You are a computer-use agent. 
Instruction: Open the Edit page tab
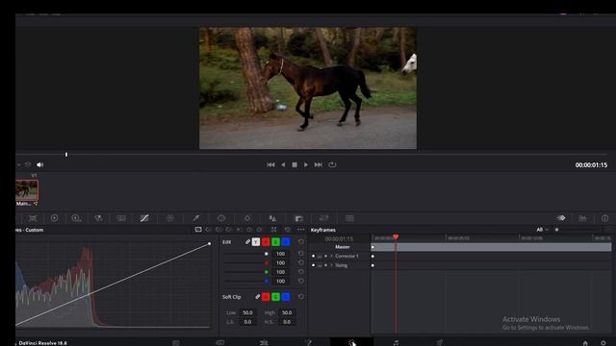click(264, 342)
